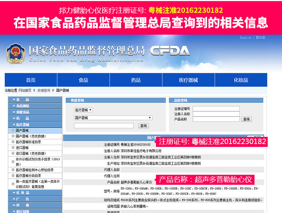The image size is (282, 213).
Task: Open 进口器械（历史数据） tree entry
Action: point(31,153)
